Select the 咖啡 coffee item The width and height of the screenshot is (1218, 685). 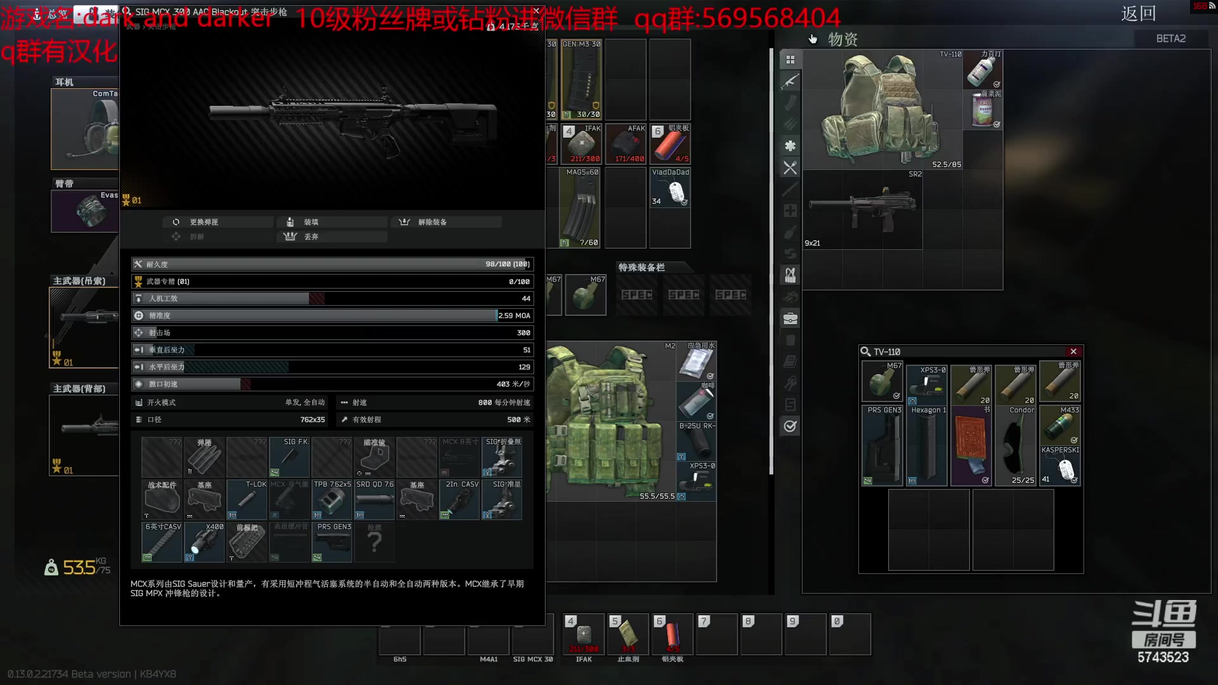pos(697,401)
